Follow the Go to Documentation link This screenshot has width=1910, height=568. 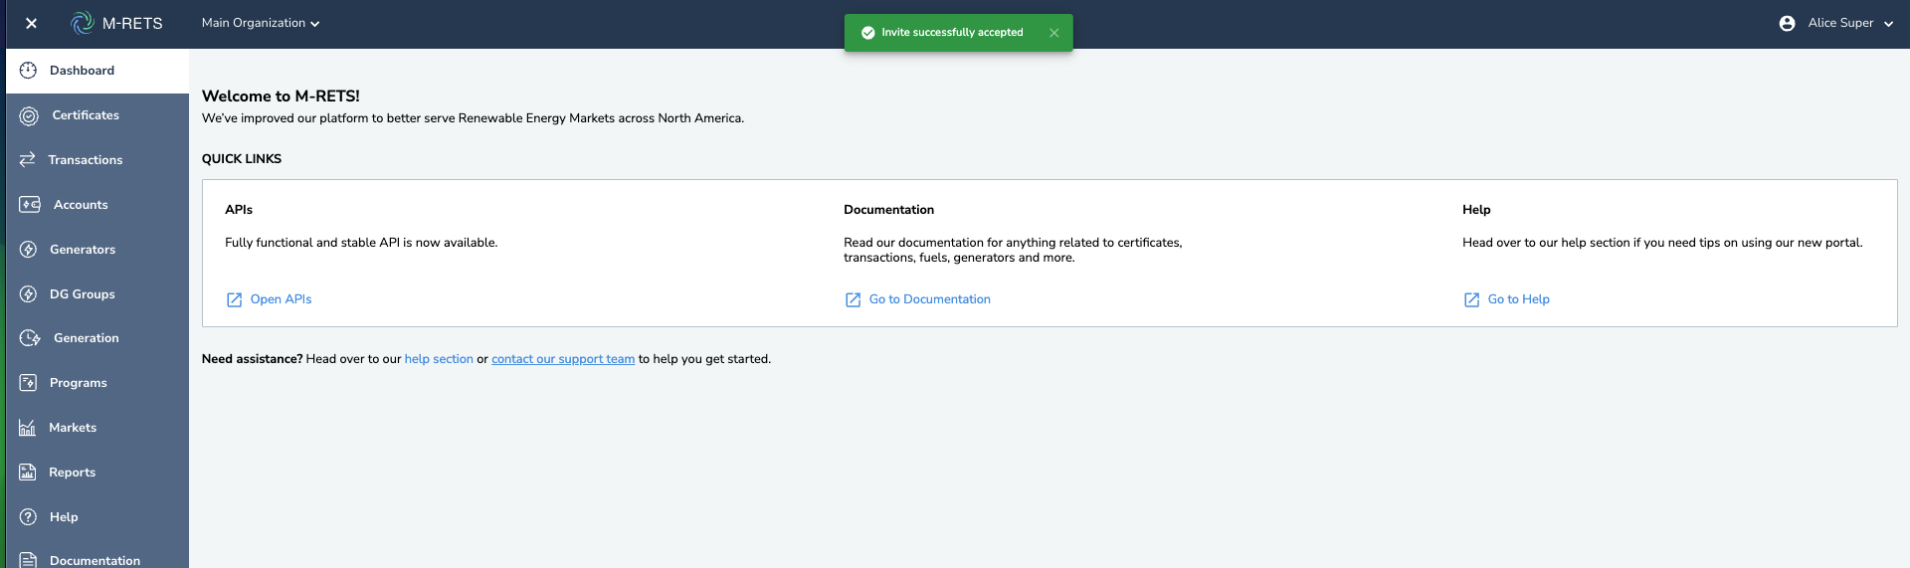click(x=929, y=299)
